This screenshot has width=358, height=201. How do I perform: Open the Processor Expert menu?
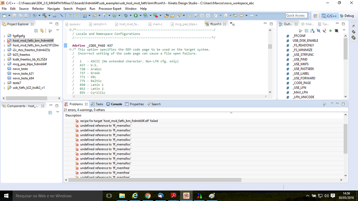pos(110,9)
